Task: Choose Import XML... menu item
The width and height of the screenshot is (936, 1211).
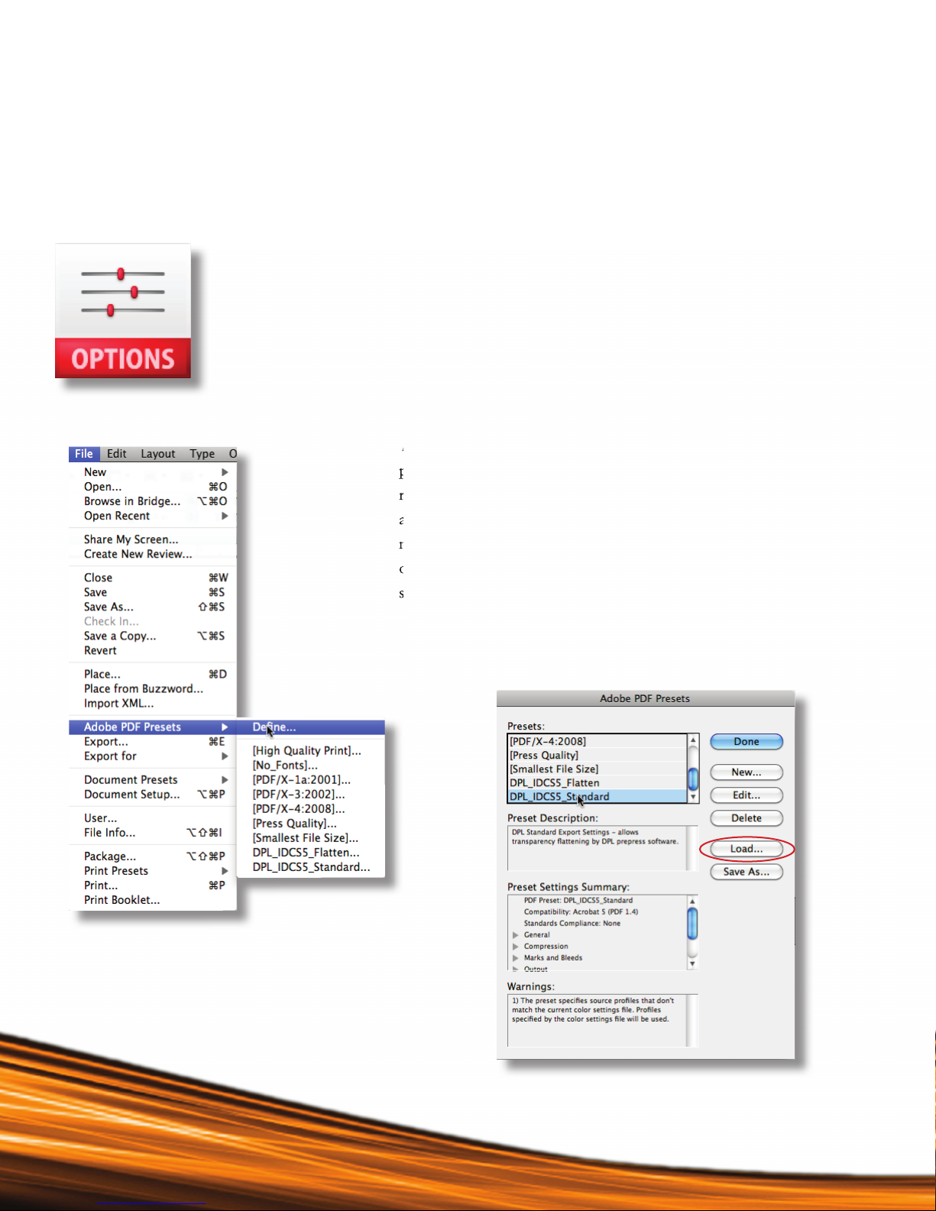Action: [153, 703]
